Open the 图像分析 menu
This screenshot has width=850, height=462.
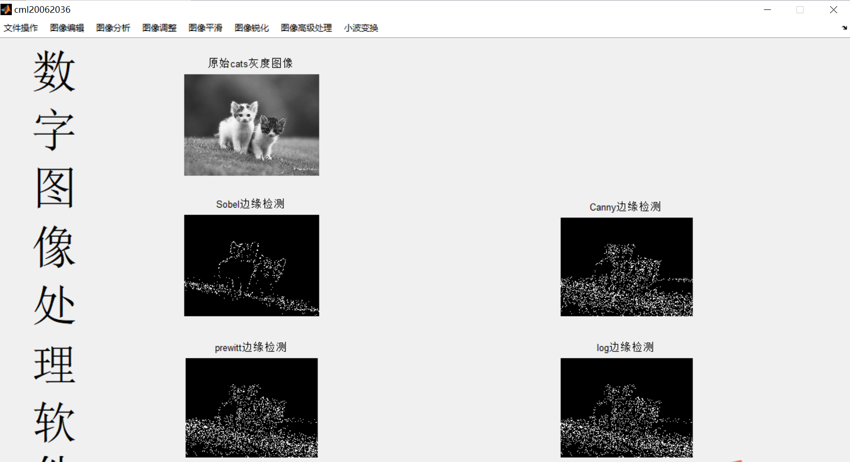pos(113,28)
